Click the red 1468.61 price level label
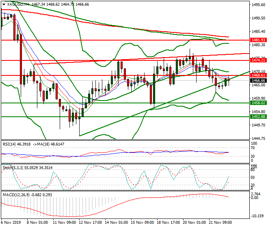This screenshot has width=268, height=227. click(258, 75)
